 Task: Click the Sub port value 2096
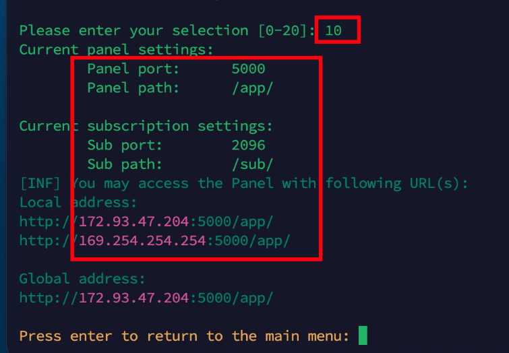[248, 145]
